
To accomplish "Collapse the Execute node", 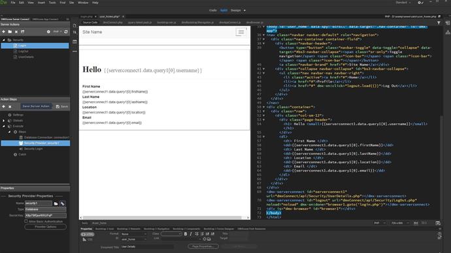I will coord(4,126).
